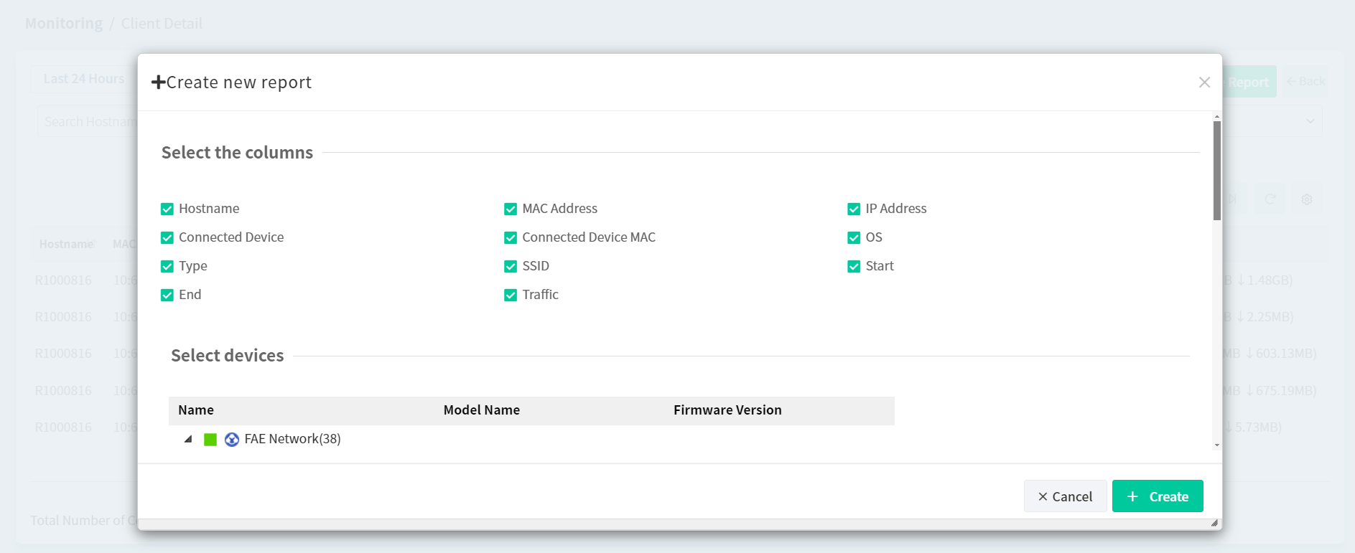This screenshot has height=553, width=1355.
Task: Uncheck the Connected Device checkbox
Action: point(167,237)
